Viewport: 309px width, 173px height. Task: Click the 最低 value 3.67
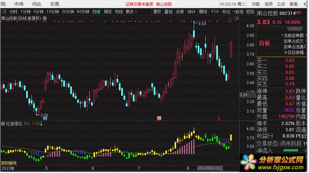click(290, 104)
